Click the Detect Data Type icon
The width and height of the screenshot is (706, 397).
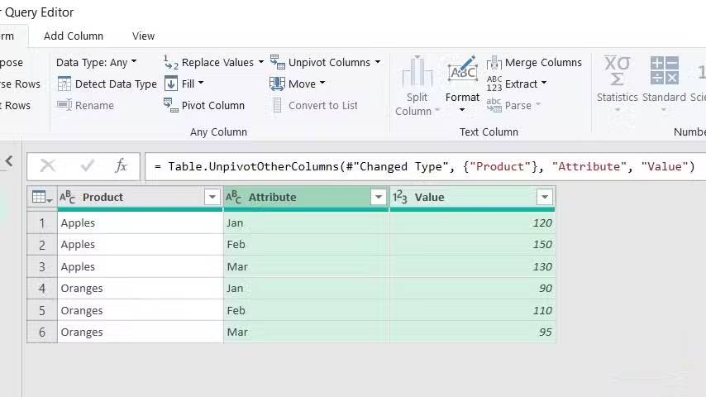64,84
